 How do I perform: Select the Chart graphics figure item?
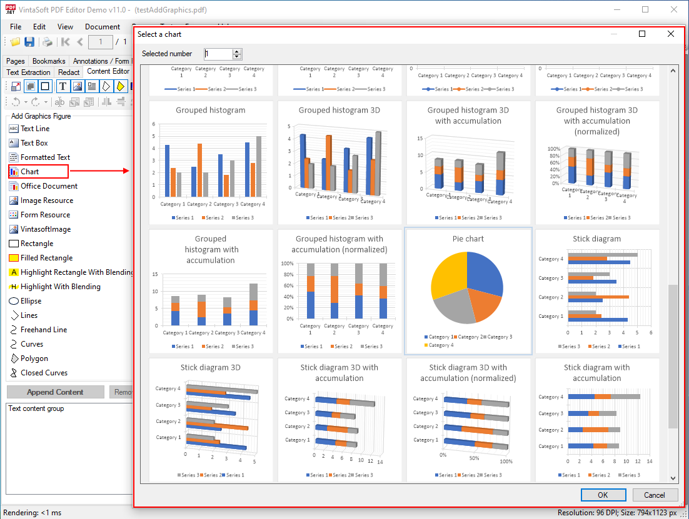[29, 171]
